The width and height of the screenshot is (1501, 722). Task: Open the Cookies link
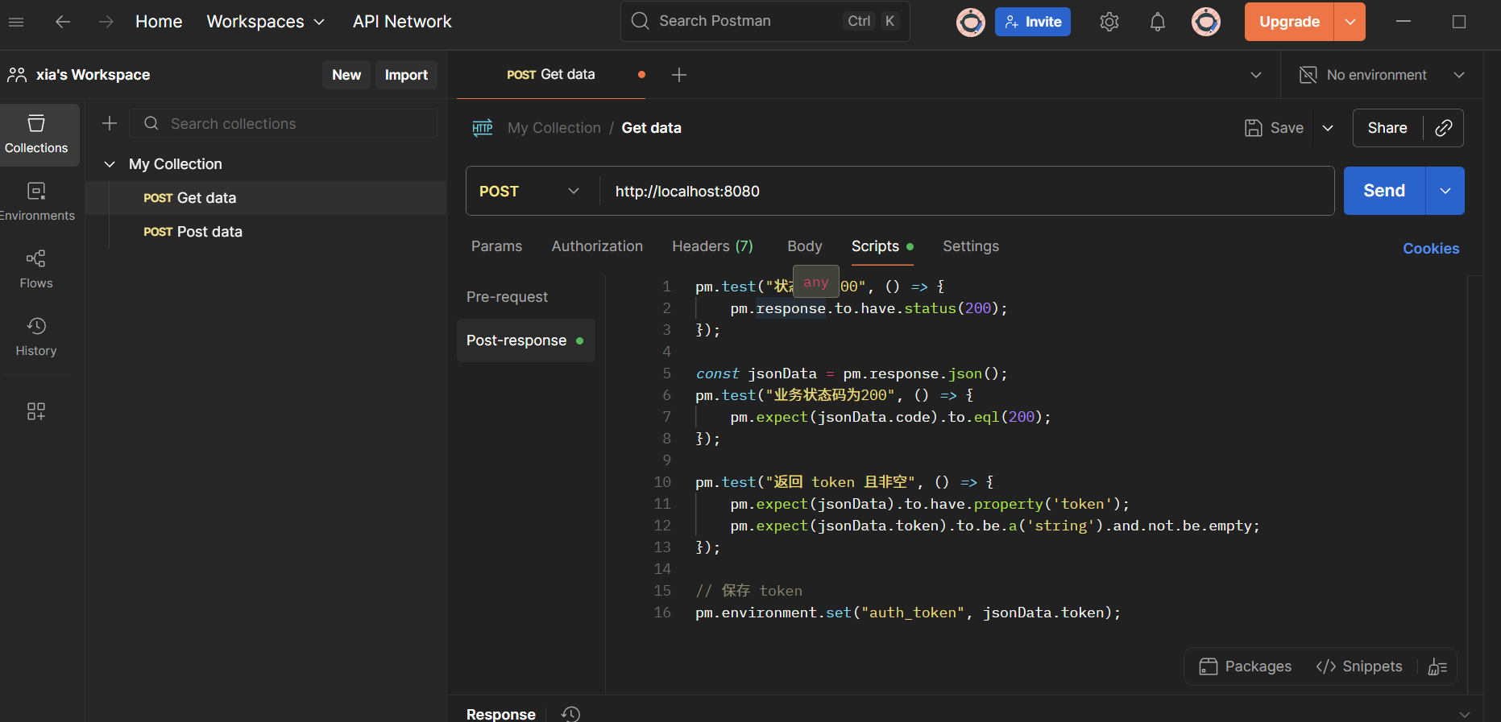click(x=1431, y=249)
